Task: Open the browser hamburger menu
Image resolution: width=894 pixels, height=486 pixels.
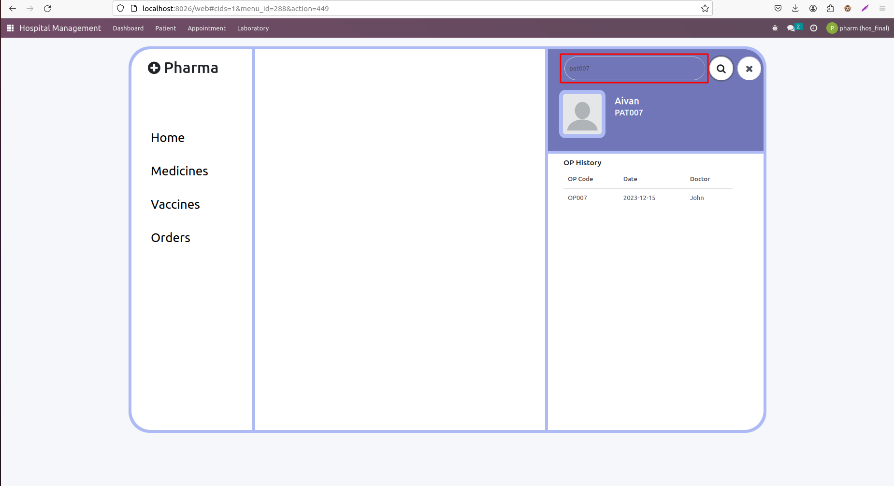Action: tap(882, 8)
